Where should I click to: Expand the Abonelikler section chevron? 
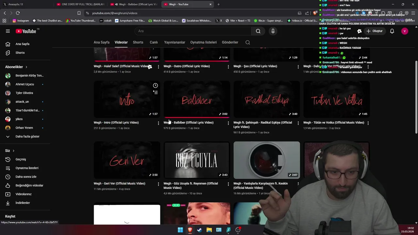(26, 67)
